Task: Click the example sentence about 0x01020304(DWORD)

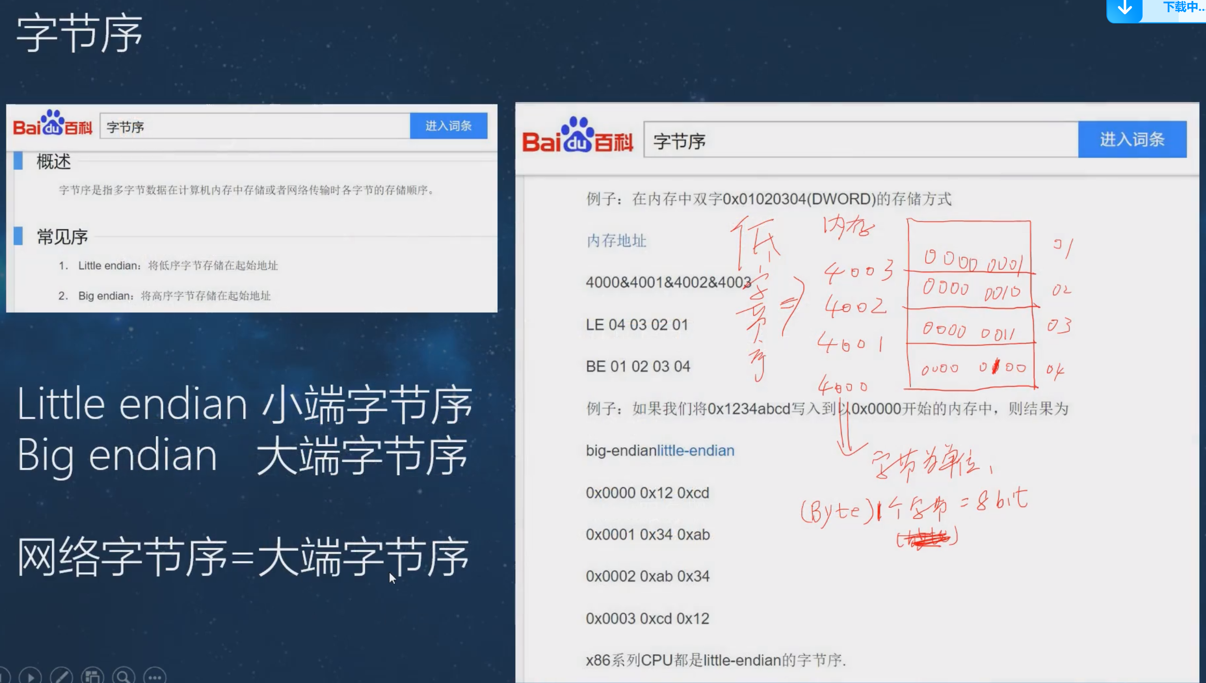Action: pyautogui.click(x=769, y=199)
